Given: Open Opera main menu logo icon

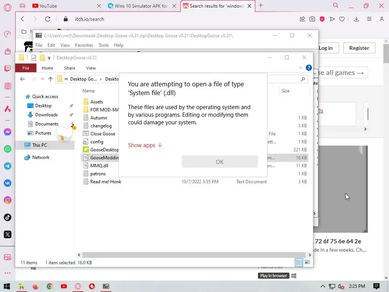Looking at the screenshot, I should 8,8.
